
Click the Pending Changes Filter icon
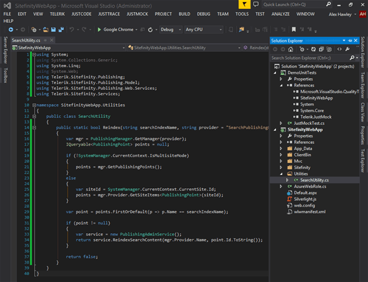302,49
